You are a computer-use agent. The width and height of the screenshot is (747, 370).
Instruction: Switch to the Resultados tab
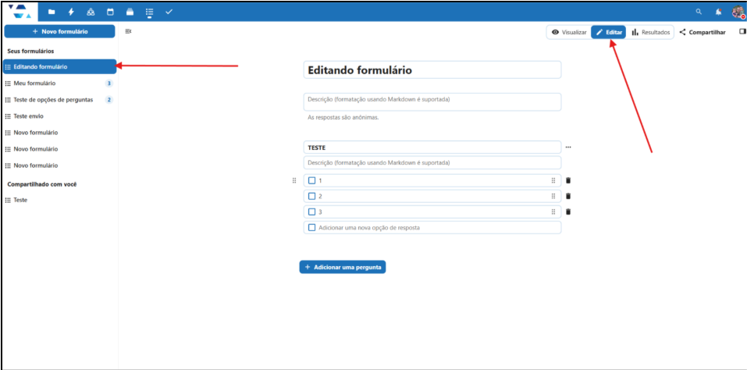click(x=651, y=32)
